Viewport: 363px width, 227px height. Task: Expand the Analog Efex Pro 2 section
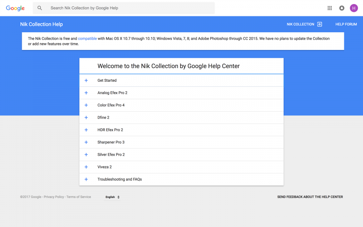point(181,93)
